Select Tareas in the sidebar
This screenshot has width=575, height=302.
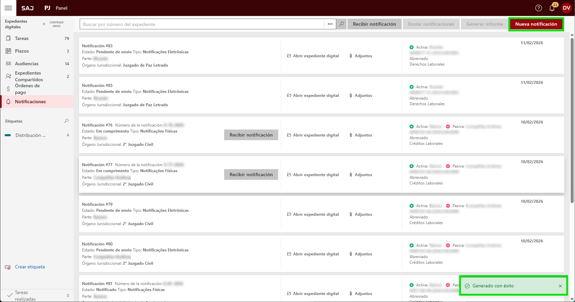[22, 39]
